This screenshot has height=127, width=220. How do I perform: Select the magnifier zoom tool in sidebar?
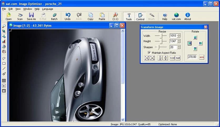4,26
